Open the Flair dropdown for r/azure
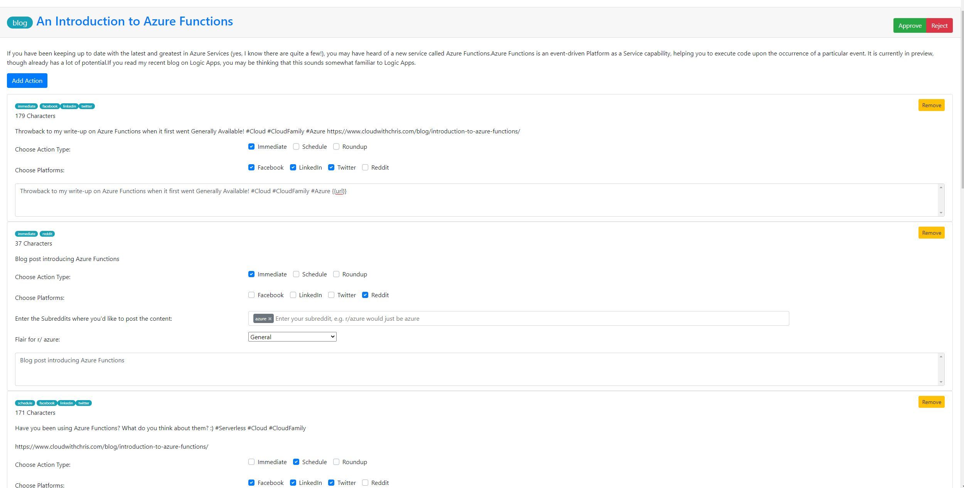Viewport: 964px width, 488px height. coord(293,336)
